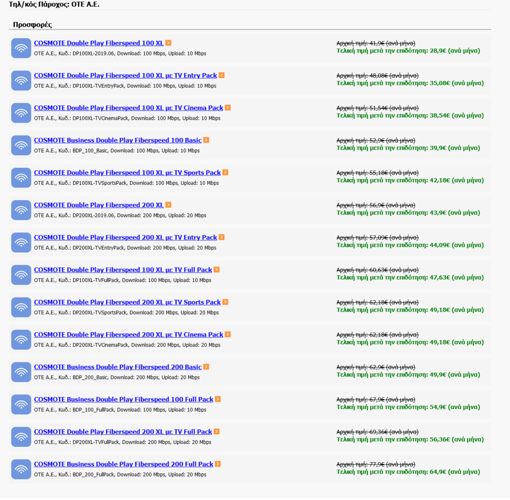Click wifi icon of Business 200 Full Pack
Viewport: 510px width, 500px height.
pos(21,469)
